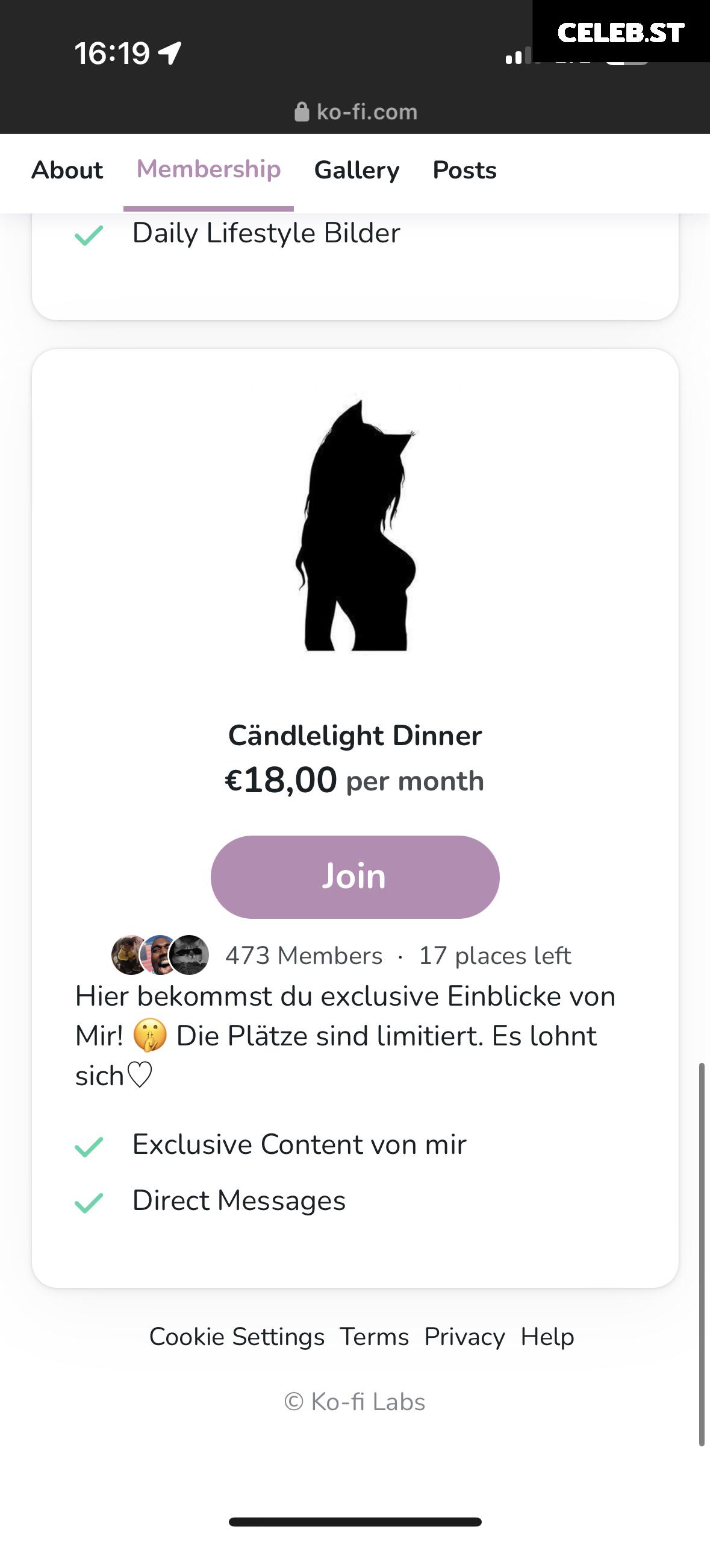Open the Posts tab
The height and width of the screenshot is (1541, 710).
tap(465, 170)
